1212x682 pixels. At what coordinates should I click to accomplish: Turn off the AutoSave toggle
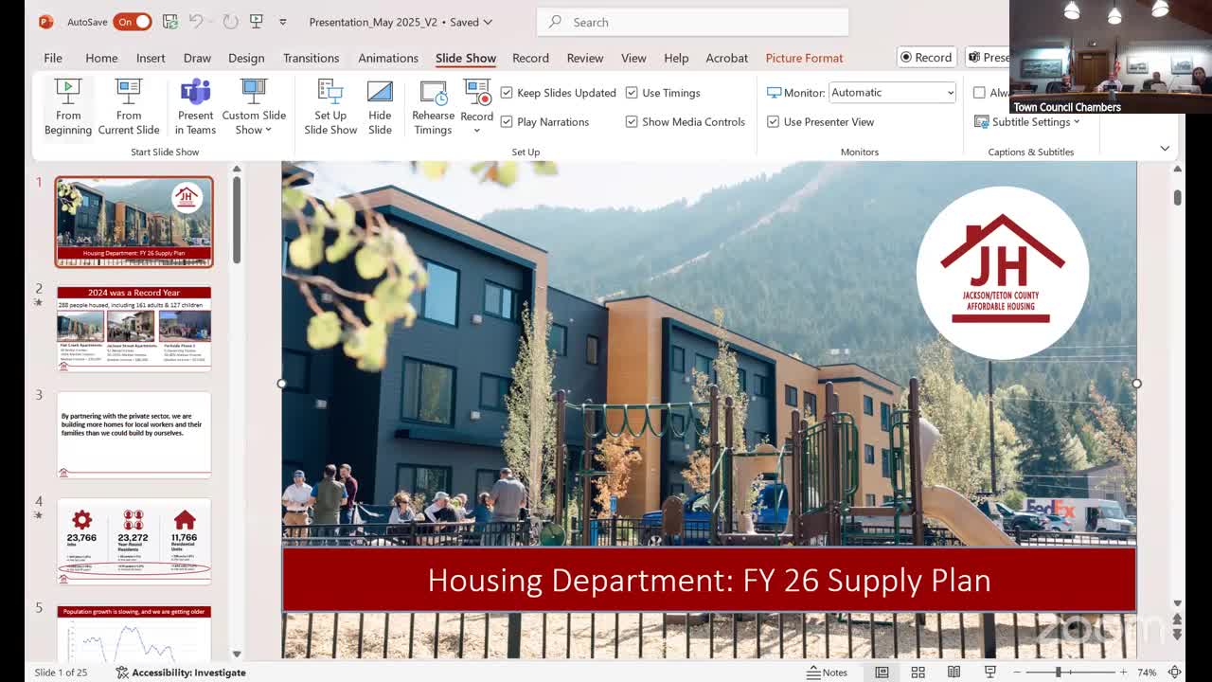pyautogui.click(x=133, y=22)
